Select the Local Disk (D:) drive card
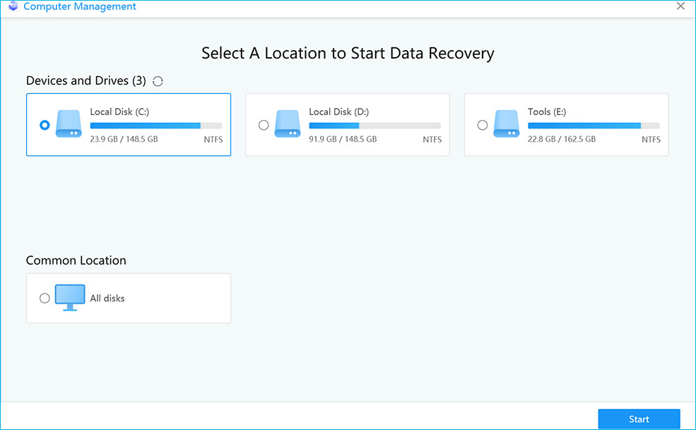 [x=347, y=124]
